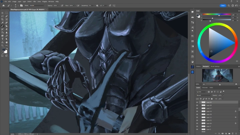Image resolution: width=240 pixels, height=135 pixels.
Task: Select the History Brush tool
Action: click(2, 29)
